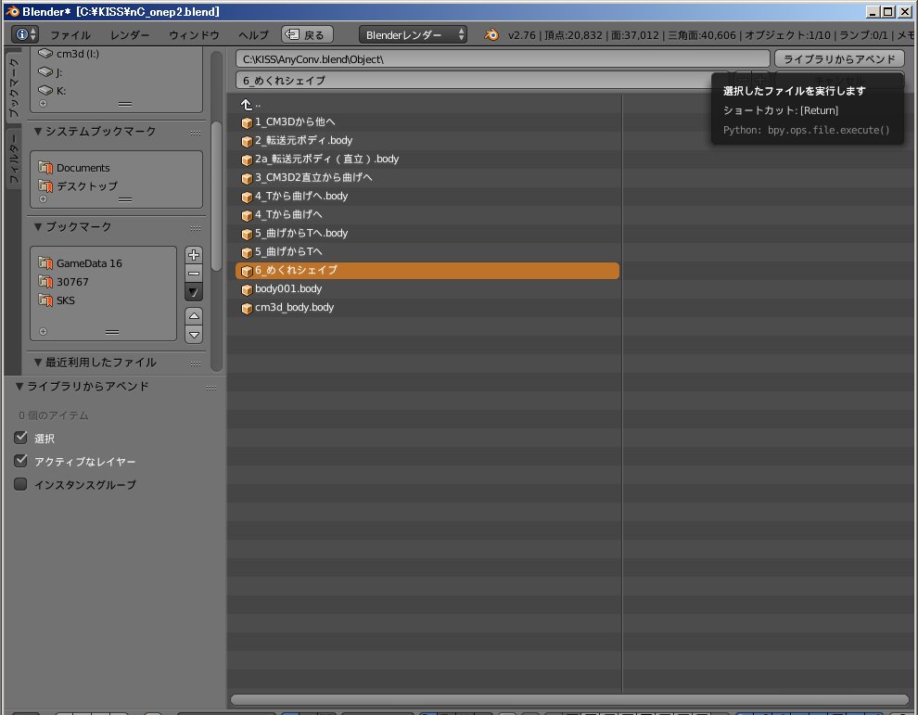Click the bookmarks list resize grip
Image resolution: width=918 pixels, height=715 pixels.
click(x=112, y=332)
